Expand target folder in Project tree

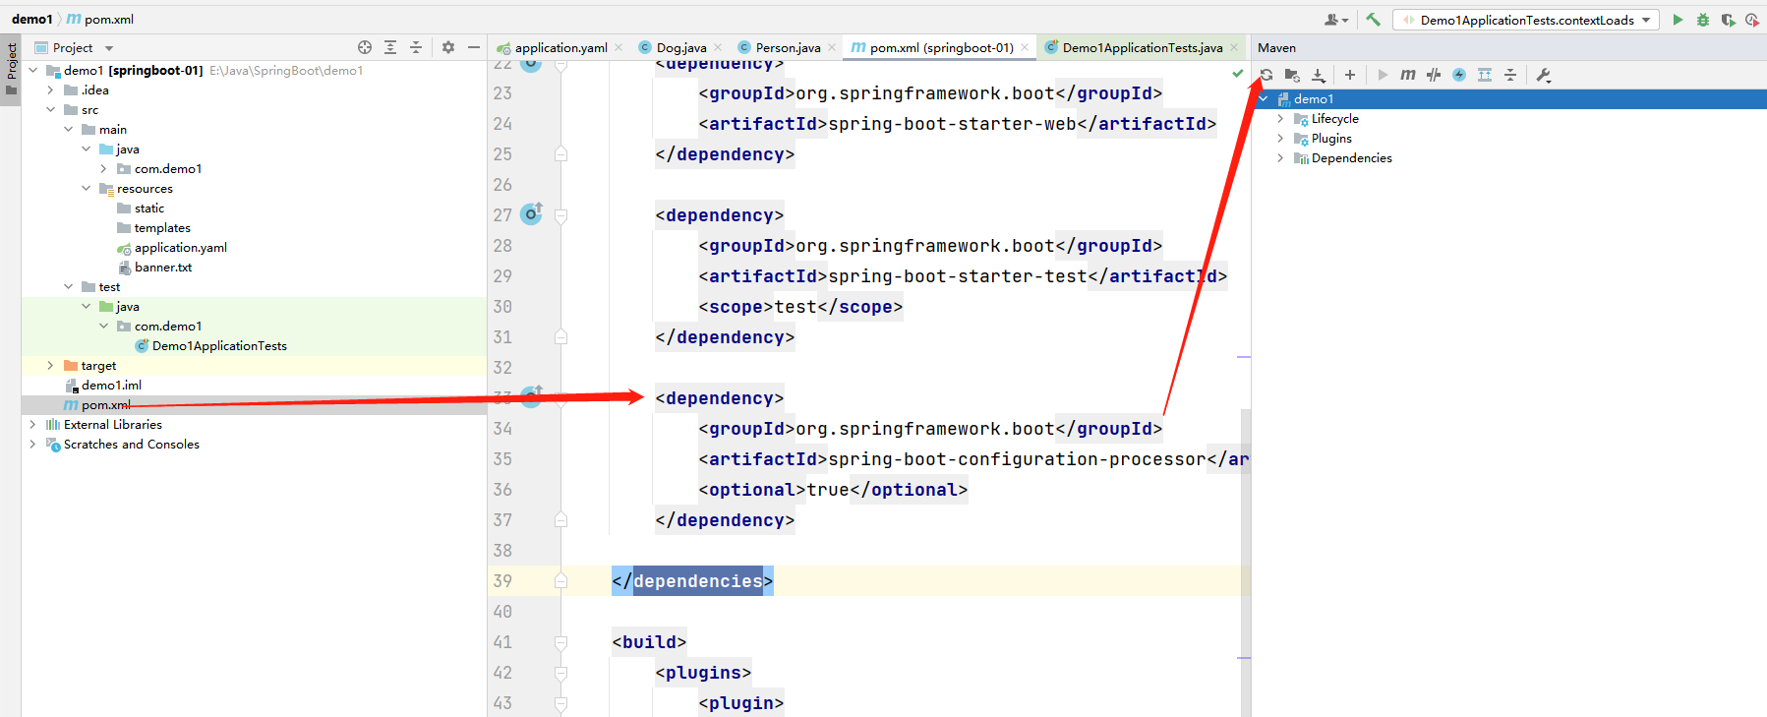pos(51,366)
